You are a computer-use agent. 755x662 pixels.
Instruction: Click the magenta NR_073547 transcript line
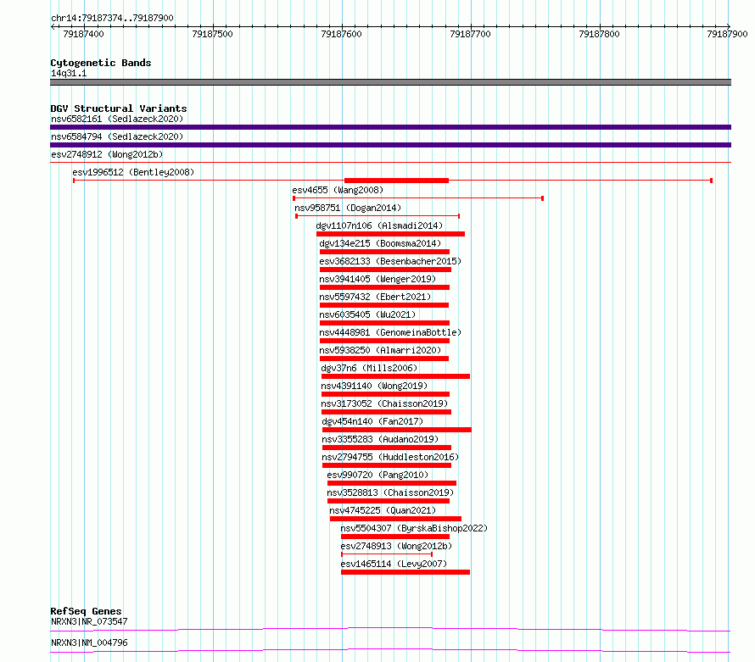[390, 629]
